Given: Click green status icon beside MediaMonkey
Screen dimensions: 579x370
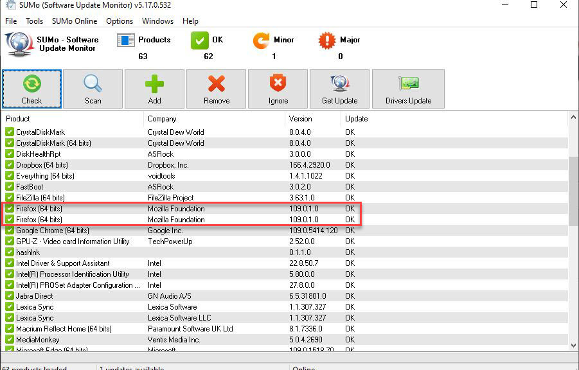Looking at the screenshot, I should (9, 340).
